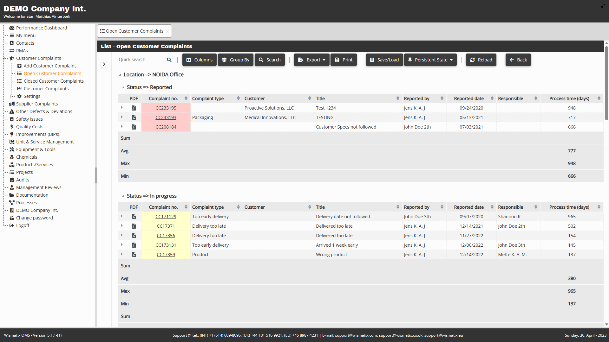
Task: Click the sidebar splitter handle
Action: 96,175
